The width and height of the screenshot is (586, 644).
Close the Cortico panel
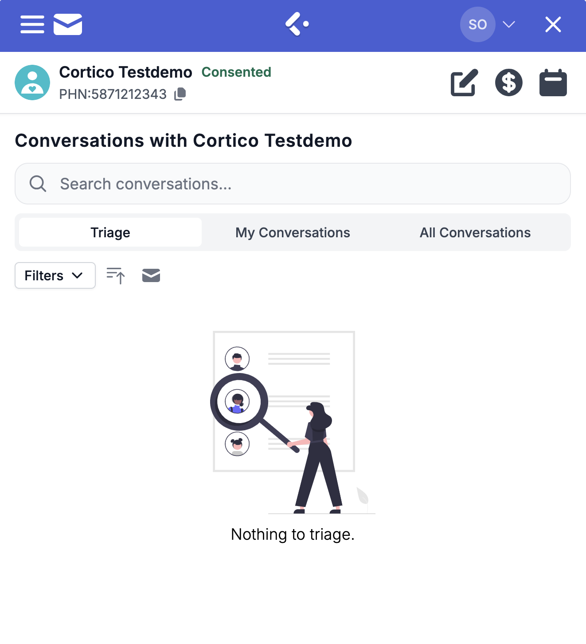(x=553, y=24)
